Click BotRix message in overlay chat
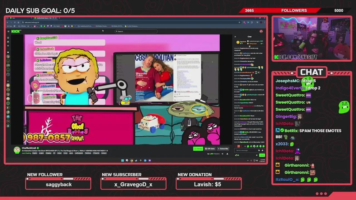Screen dimensions: 356x200 [308, 134]
